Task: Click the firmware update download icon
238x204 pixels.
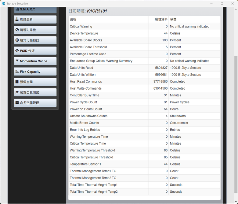Action: coord(17,19)
